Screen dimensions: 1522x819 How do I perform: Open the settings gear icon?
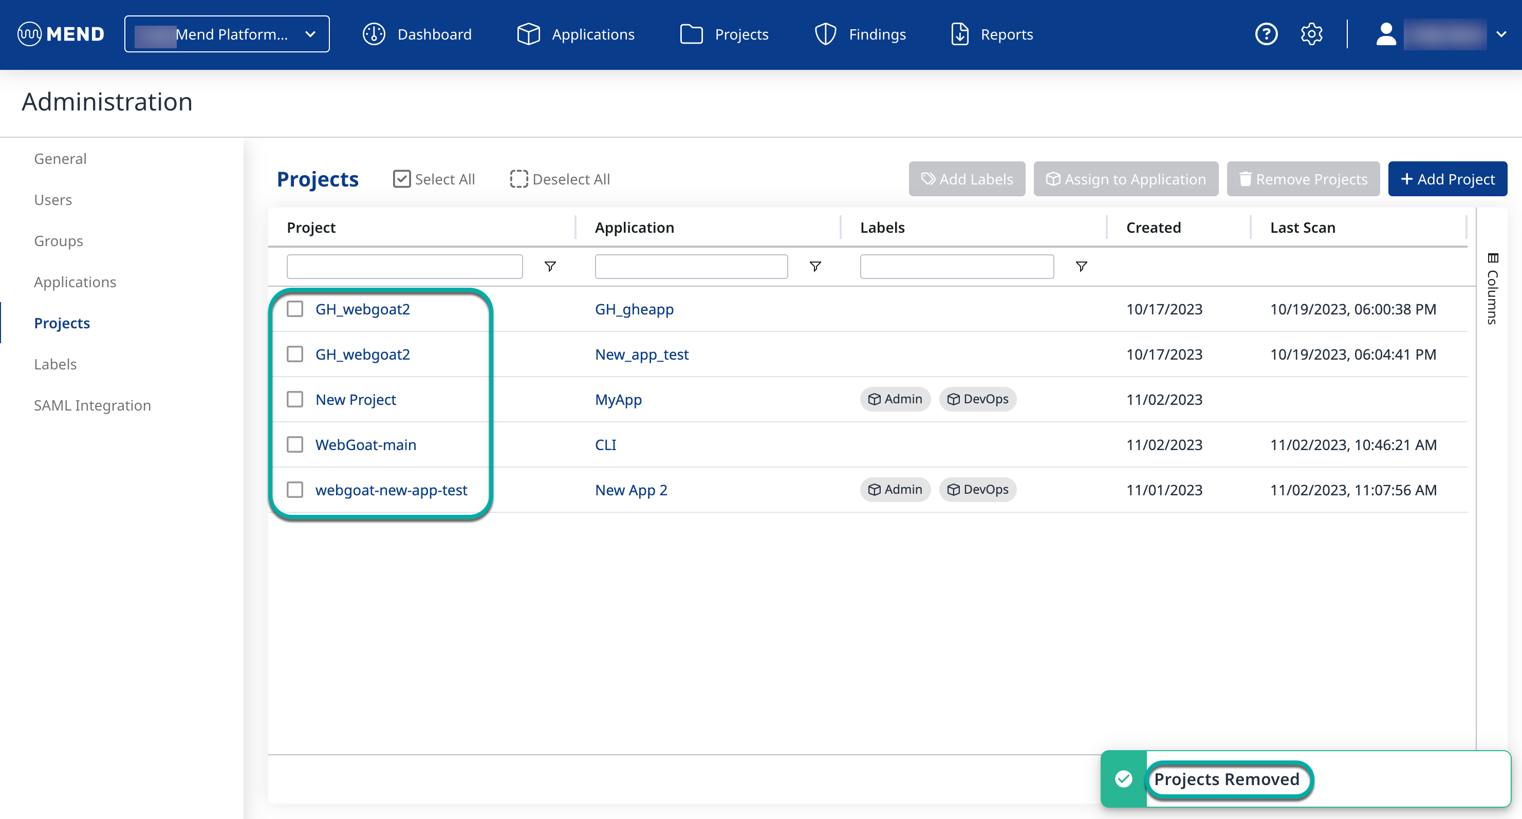click(1311, 34)
